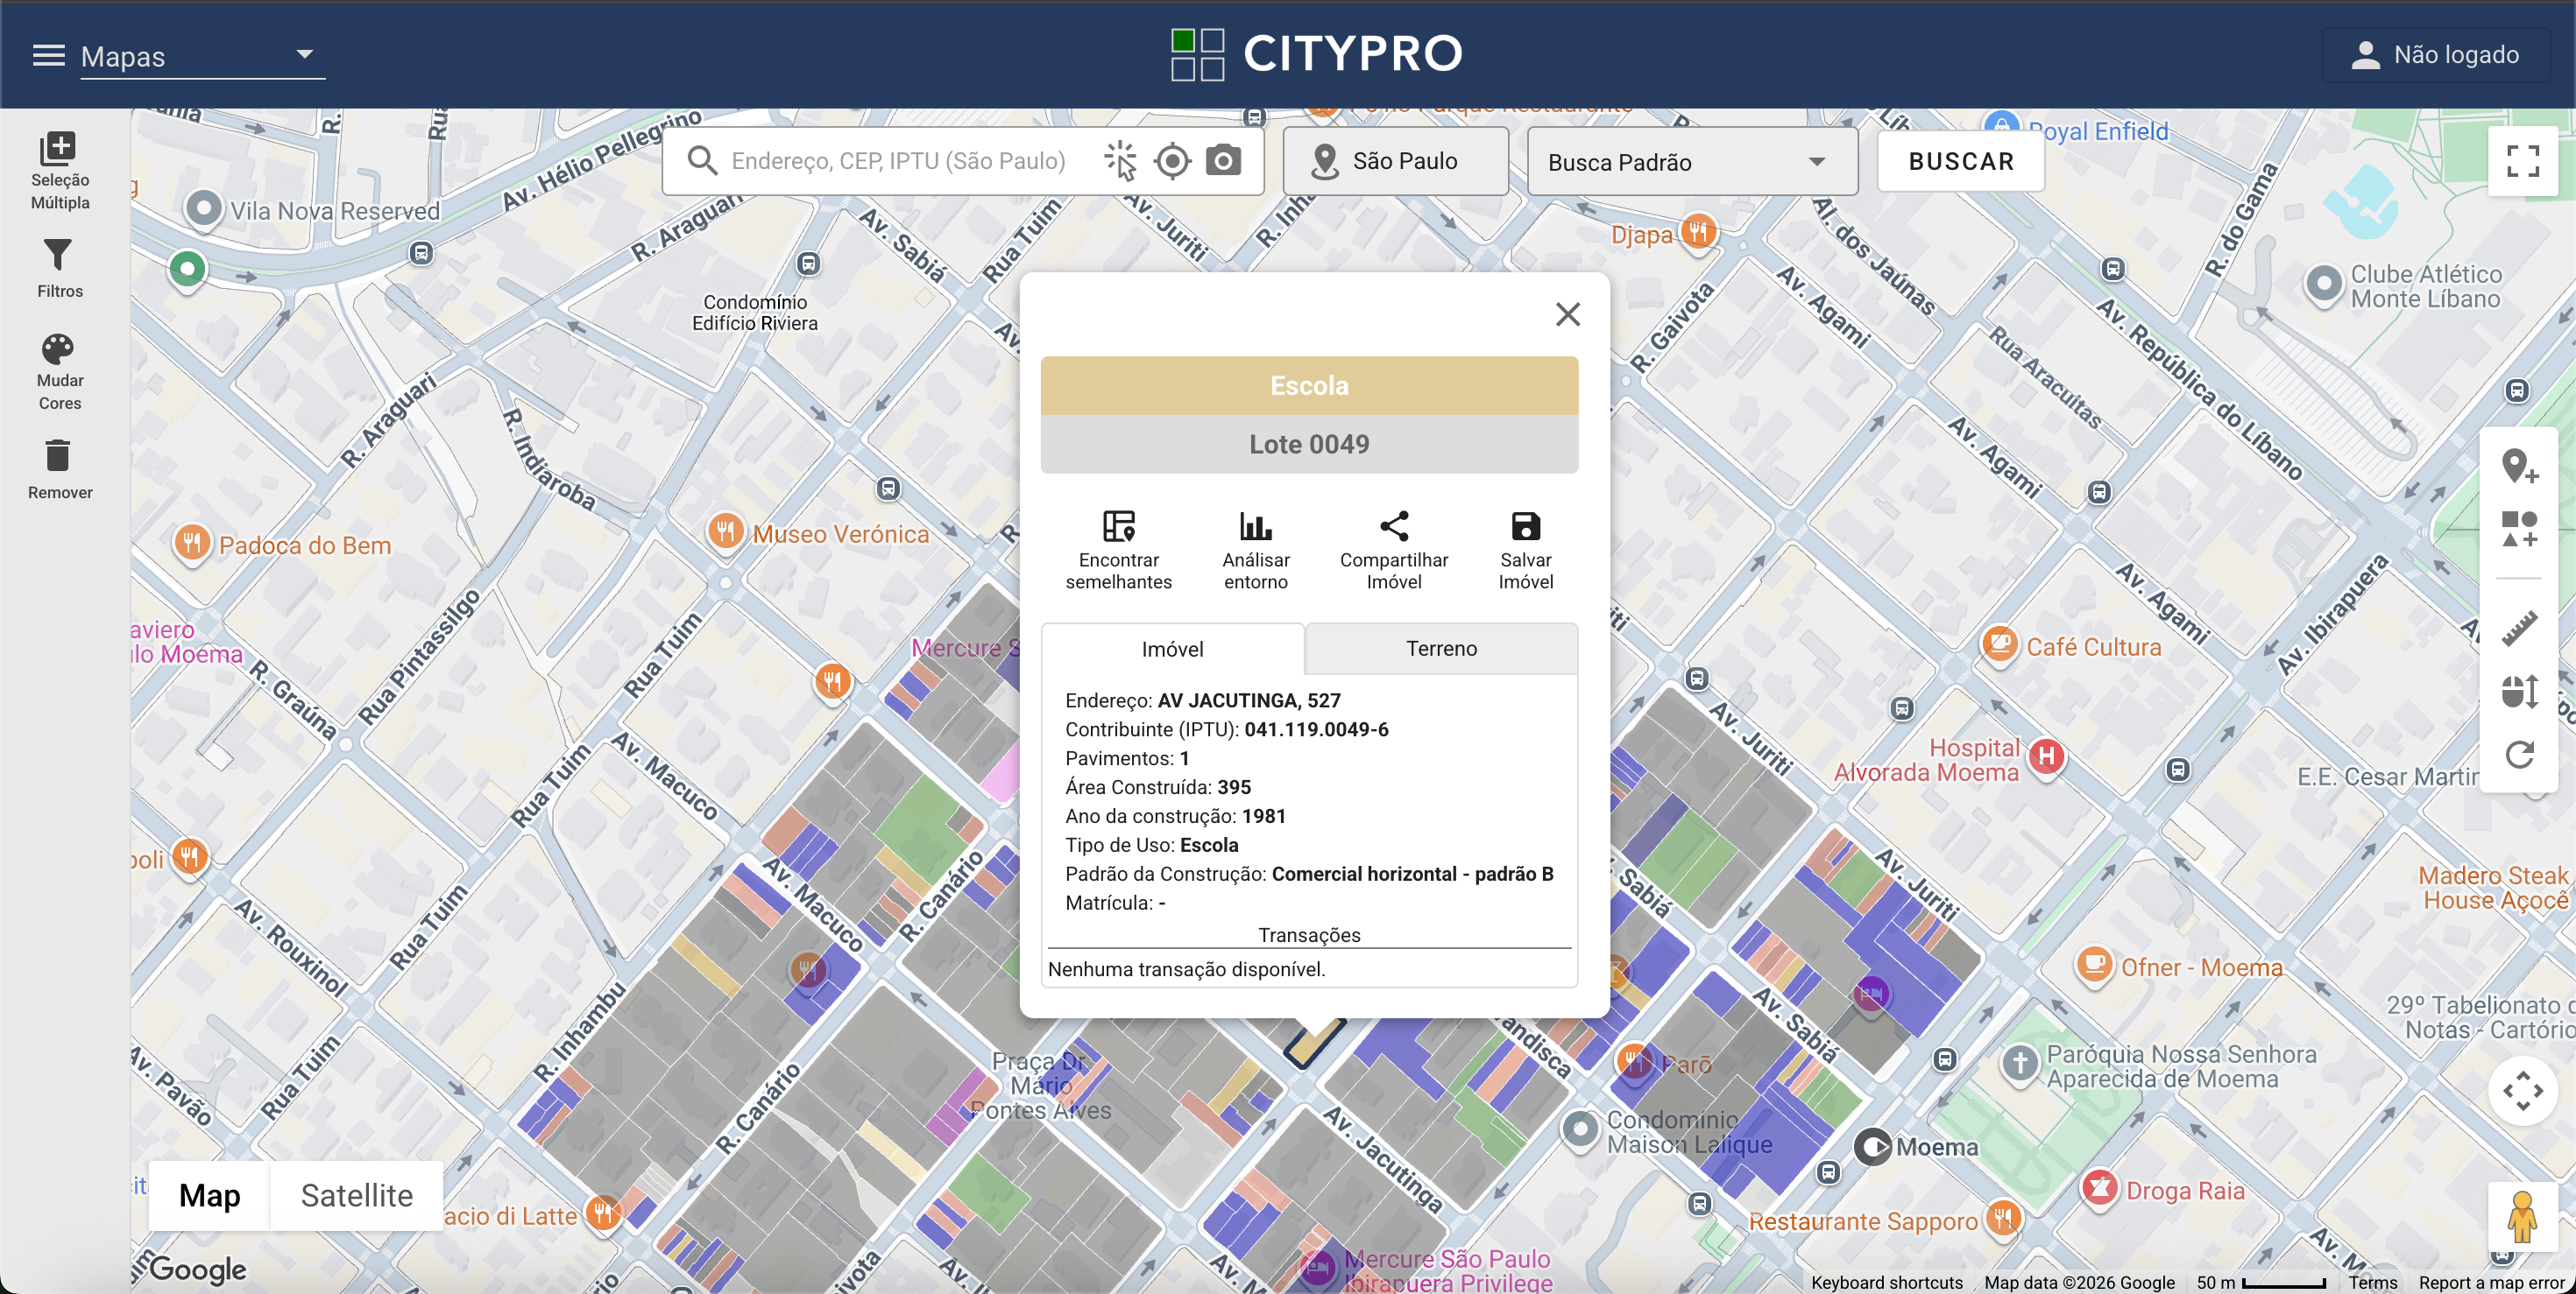This screenshot has height=1294, width=2576.
Task: Open the Não logado account button
Action: pyautogui.click(x=2435, y=55)
